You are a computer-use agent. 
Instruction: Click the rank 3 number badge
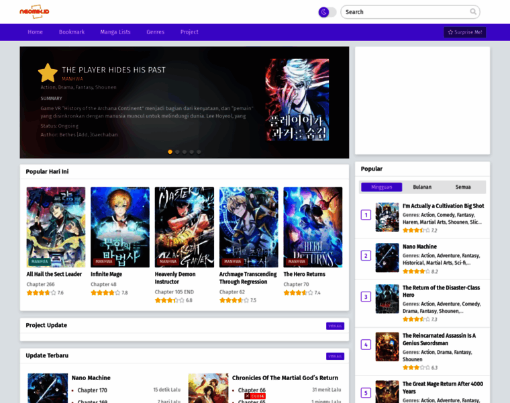(366, 297)
